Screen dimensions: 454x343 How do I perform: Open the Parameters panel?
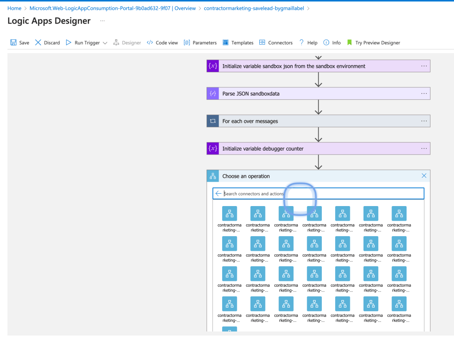pos(200,43)
